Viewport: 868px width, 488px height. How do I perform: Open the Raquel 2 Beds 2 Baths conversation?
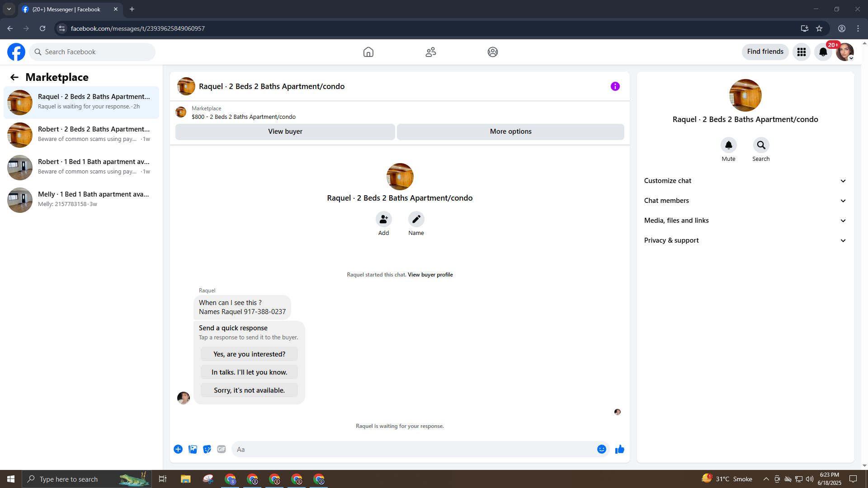coord(81,103)
